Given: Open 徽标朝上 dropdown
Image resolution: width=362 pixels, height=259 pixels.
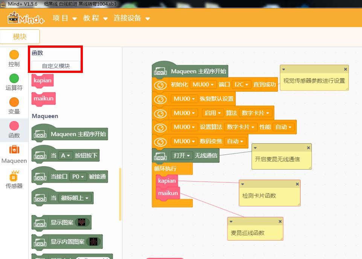Looking at the screenshot, I should [x=75, y=198].
